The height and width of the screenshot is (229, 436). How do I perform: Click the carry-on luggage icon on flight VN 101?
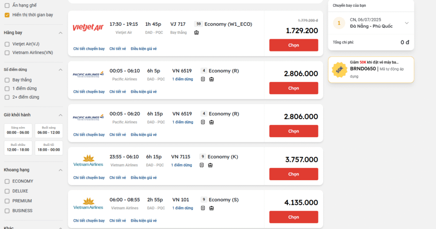click(203, 208)
